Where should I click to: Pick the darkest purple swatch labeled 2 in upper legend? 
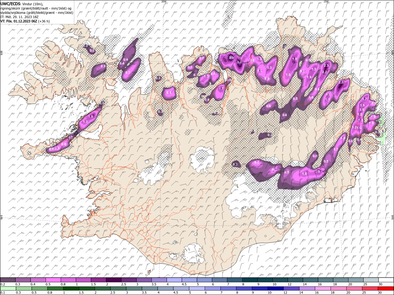click(114, 280)
